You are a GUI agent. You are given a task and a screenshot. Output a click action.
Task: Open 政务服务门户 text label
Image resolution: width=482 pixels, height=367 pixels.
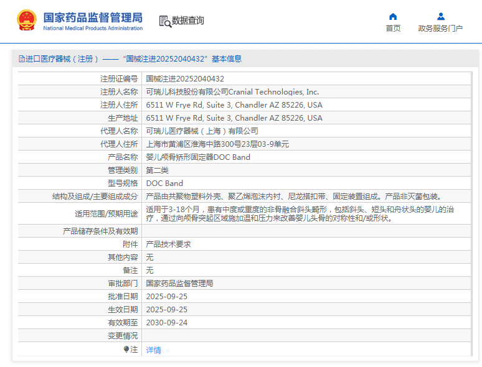pyautogui.click(x=440, y=29)
